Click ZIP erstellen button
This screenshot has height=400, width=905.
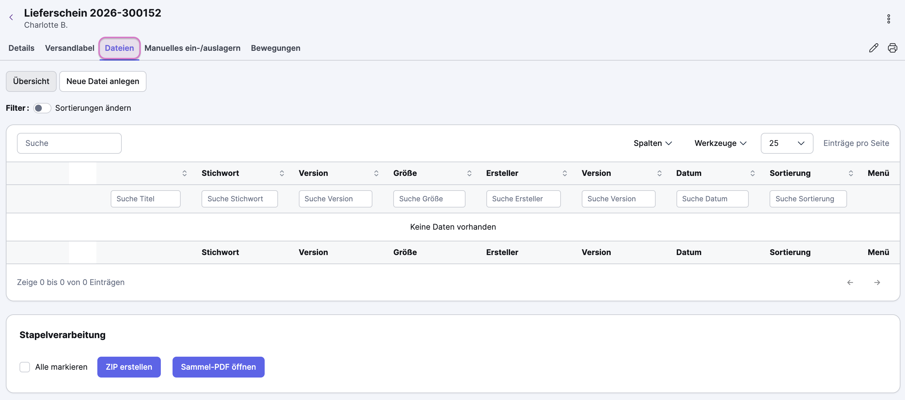pyautogui.click(x=129, y=367)
